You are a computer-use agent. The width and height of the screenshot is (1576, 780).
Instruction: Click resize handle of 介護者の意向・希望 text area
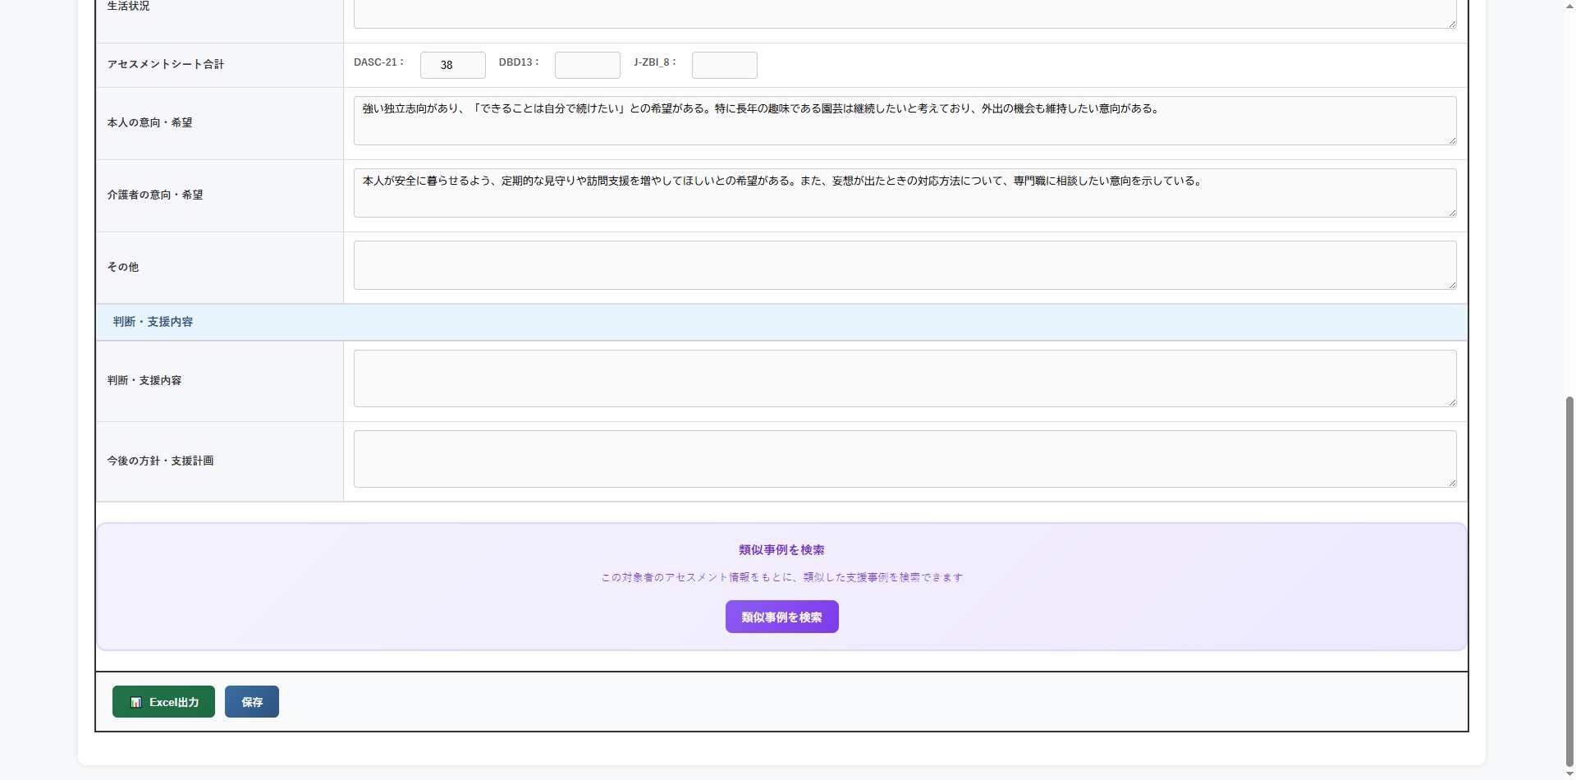click(1451, 212)
